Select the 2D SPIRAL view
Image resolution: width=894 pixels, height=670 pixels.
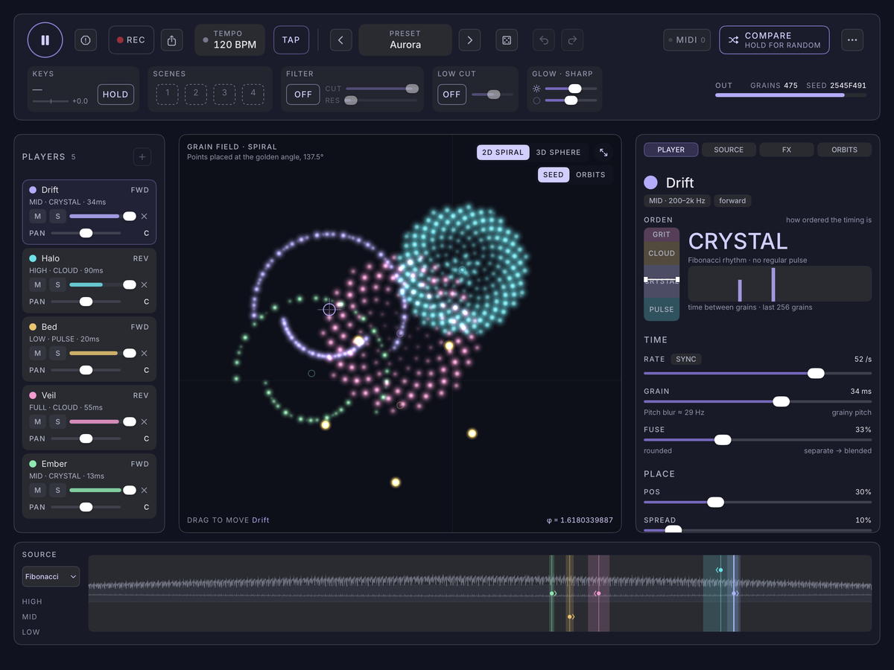[x=503, y=153]
